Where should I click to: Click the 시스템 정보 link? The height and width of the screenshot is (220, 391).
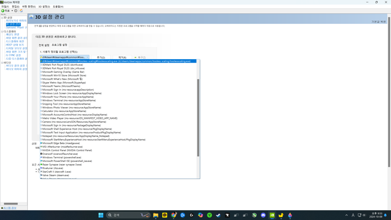point(10,208)
